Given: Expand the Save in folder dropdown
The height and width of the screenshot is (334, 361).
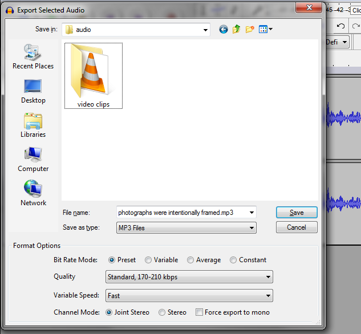Looking at the screenshot, I should pos(205,30).
